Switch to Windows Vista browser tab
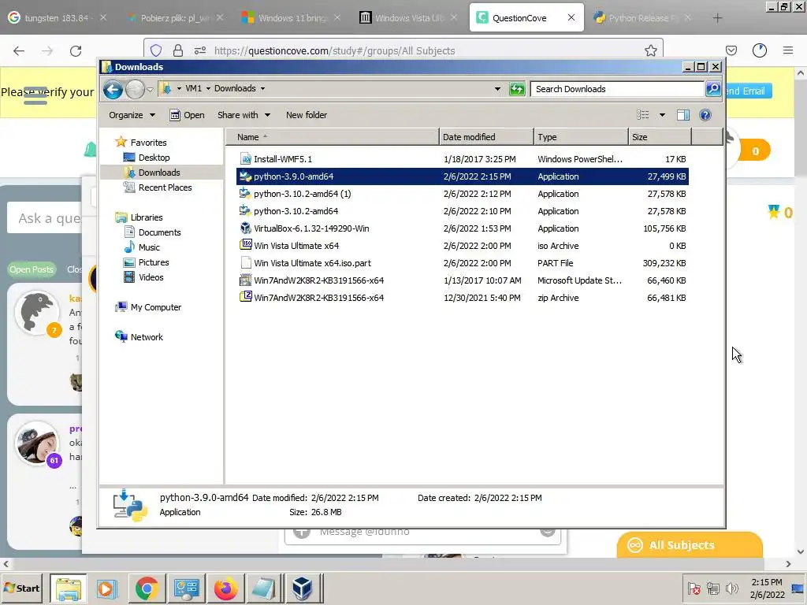The image size is (807, 605). pyautogui.click(x=408, y=18)
